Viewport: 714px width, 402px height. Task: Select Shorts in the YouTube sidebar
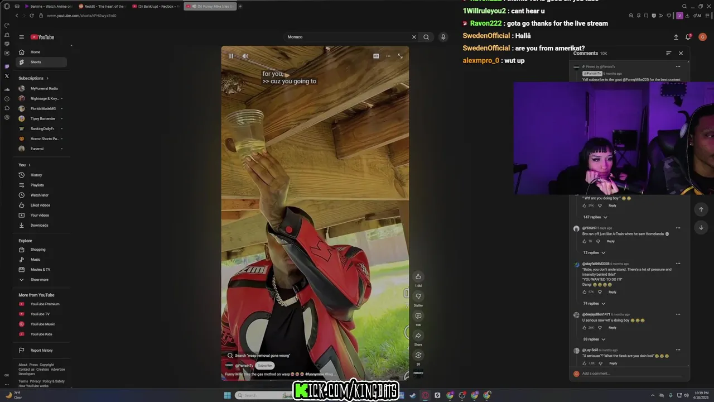tap(41, 62)
